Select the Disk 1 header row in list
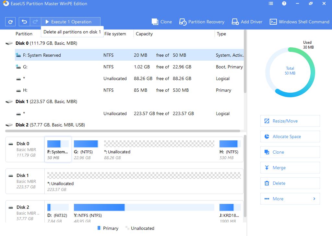Viewport: 332px width, 236px height. (x=46, y=101)
